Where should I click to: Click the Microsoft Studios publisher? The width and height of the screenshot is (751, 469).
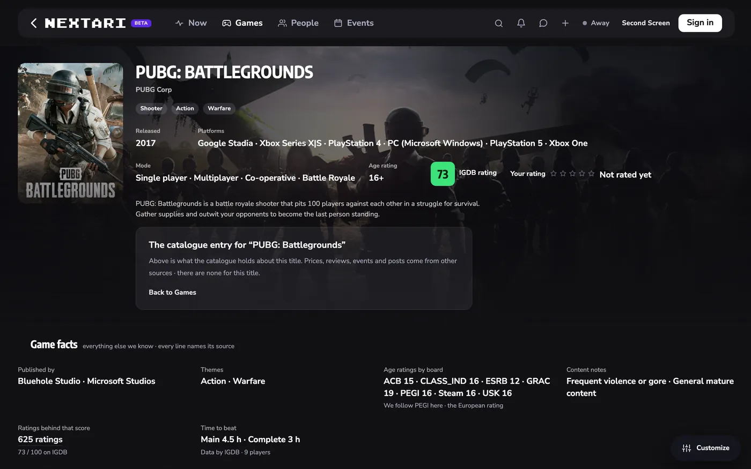pyautogui.click(x=121, y=381)
